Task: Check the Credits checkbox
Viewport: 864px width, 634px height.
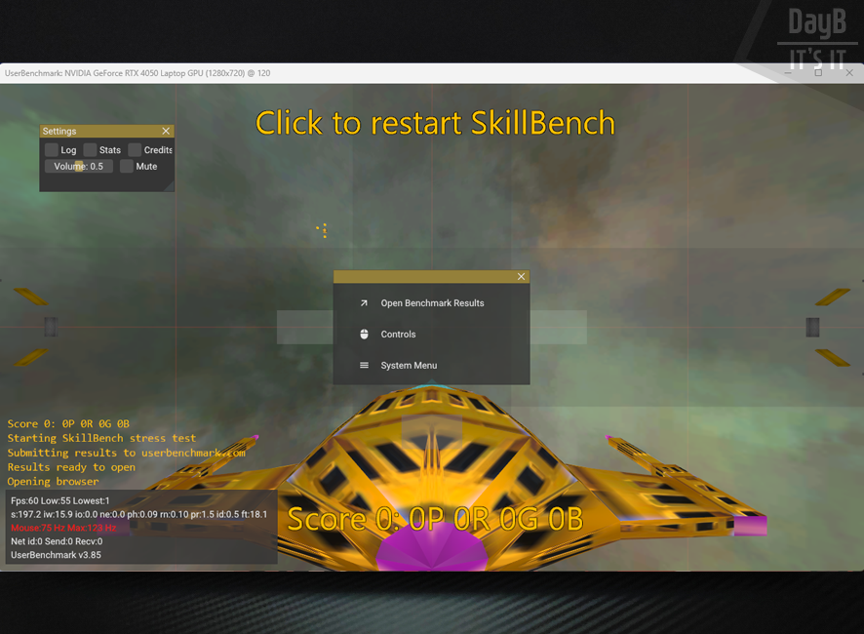Action: [135, 150]
